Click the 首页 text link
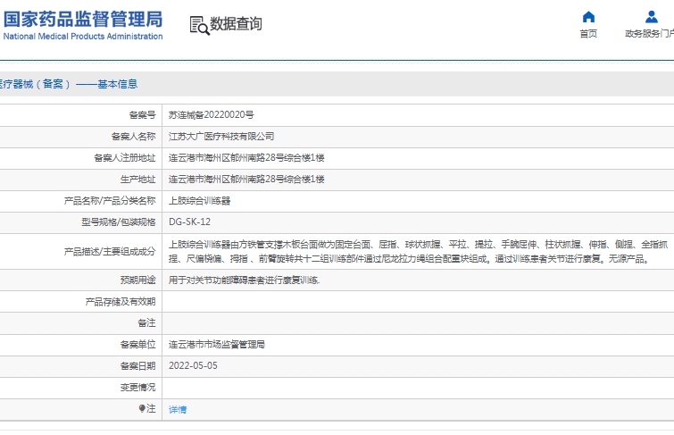The image size is (674, 435). 588,34
